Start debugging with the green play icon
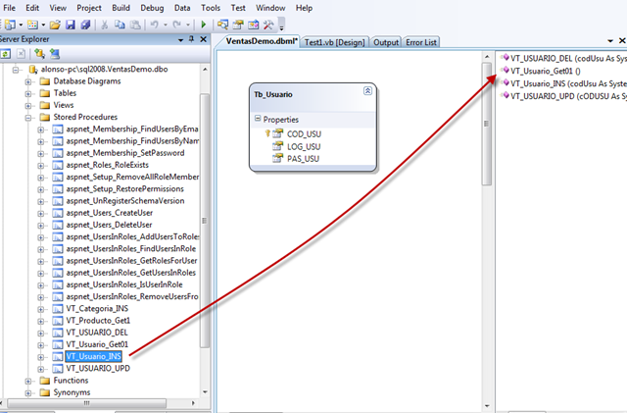Screen dimensions: 627x413 [x=204, y=25]
